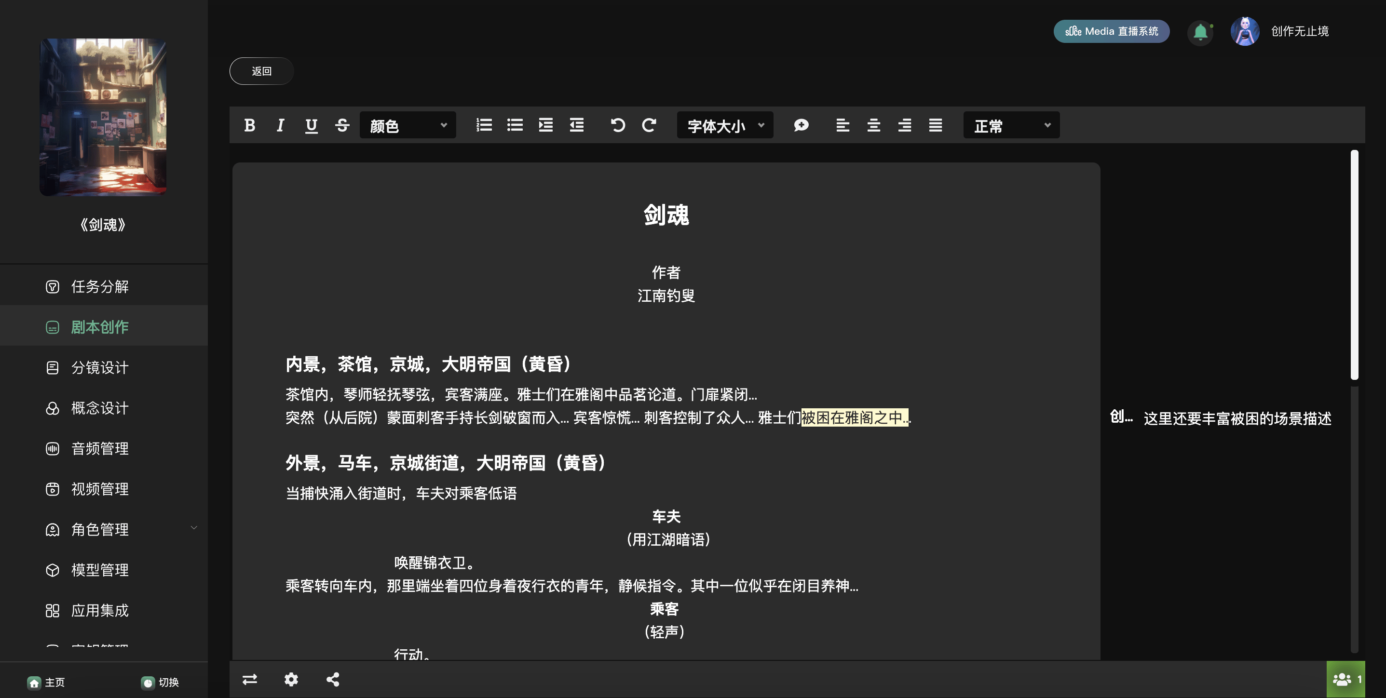Align text left

point(842,125)
